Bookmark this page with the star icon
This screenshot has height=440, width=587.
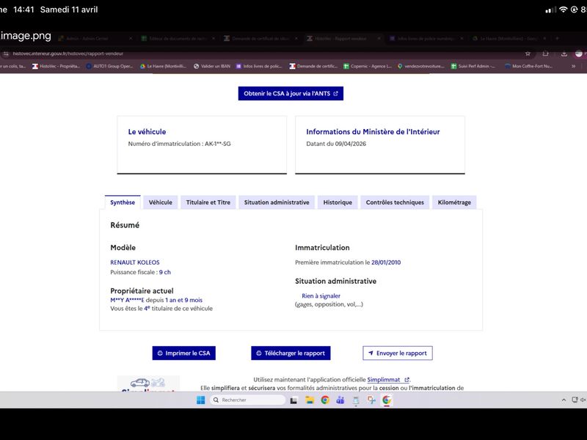point(528,54)
